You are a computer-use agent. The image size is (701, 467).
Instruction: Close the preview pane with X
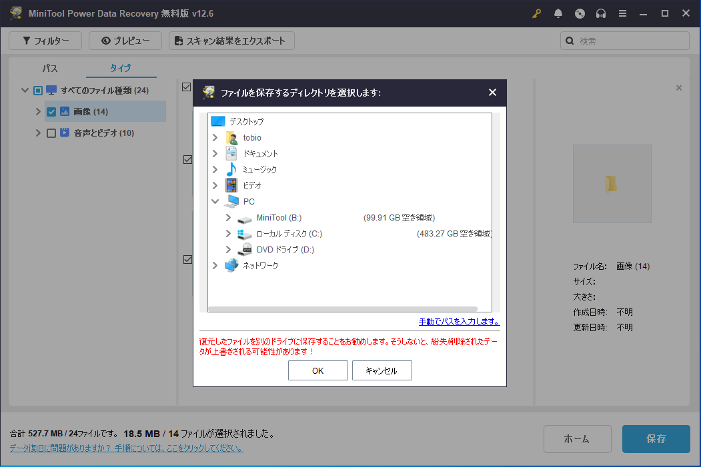click(x=678, y=88)
